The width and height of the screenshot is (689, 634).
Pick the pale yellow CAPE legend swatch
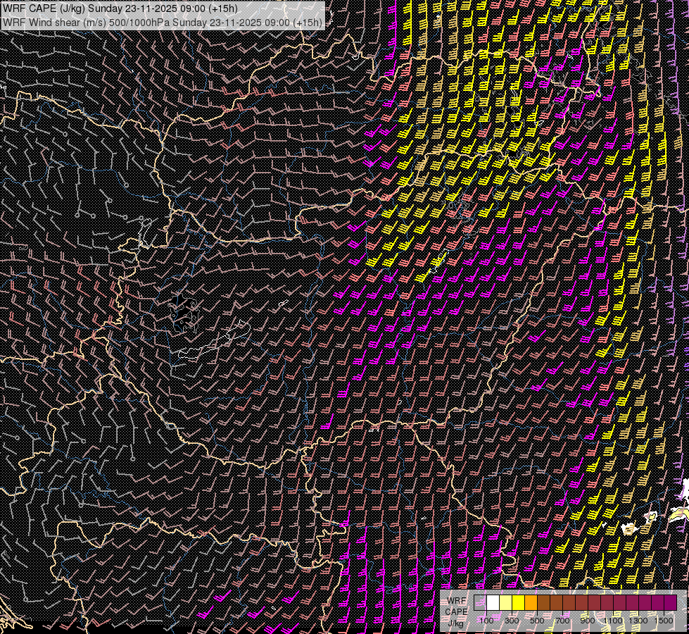coord(505,602)
